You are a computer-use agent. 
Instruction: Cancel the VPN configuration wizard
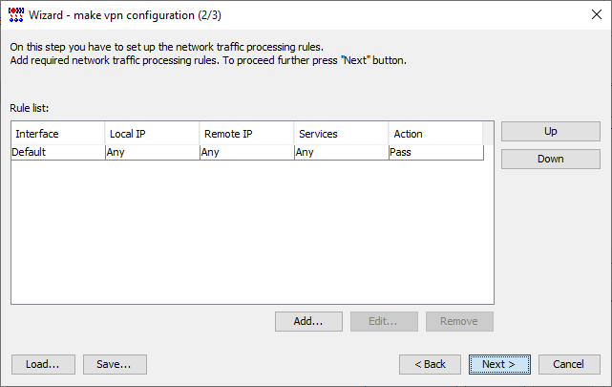[x=569, y=364]
